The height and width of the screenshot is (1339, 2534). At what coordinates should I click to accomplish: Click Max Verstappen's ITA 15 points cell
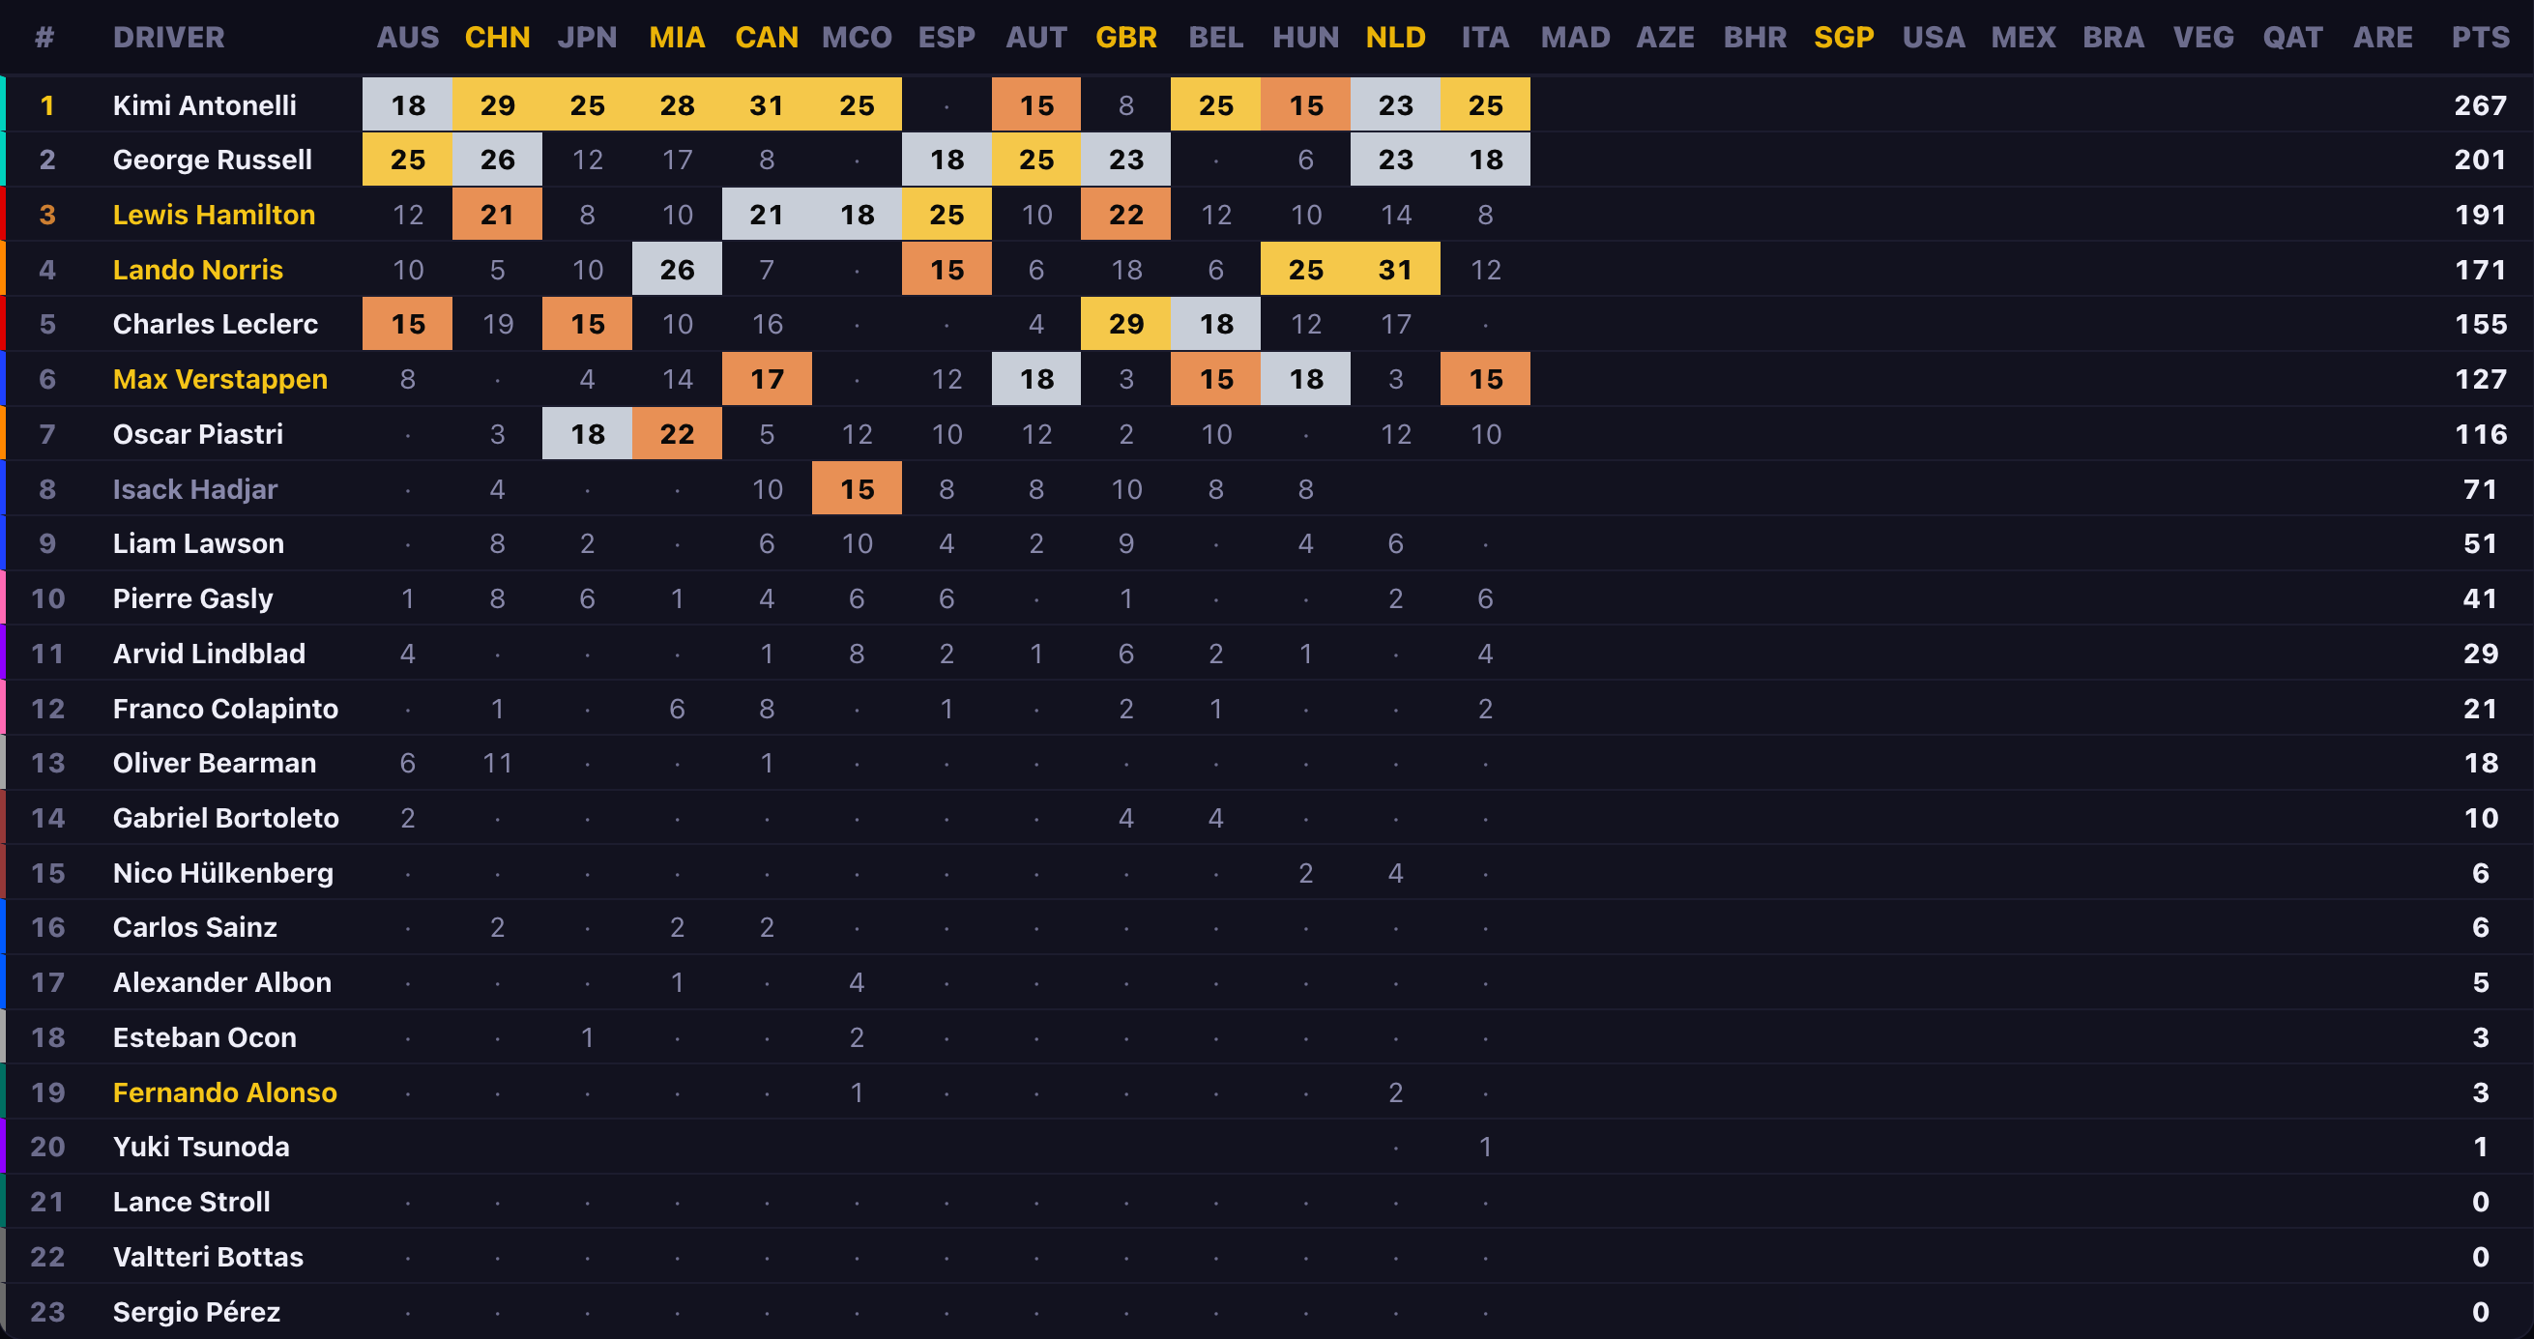click(x=1485, y=379)
